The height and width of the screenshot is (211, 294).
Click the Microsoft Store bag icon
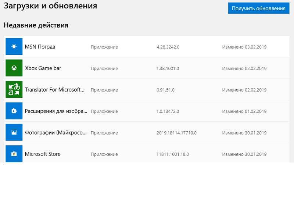14,154
